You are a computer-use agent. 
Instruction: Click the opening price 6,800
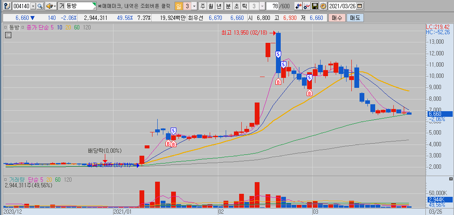coord(263,18)
